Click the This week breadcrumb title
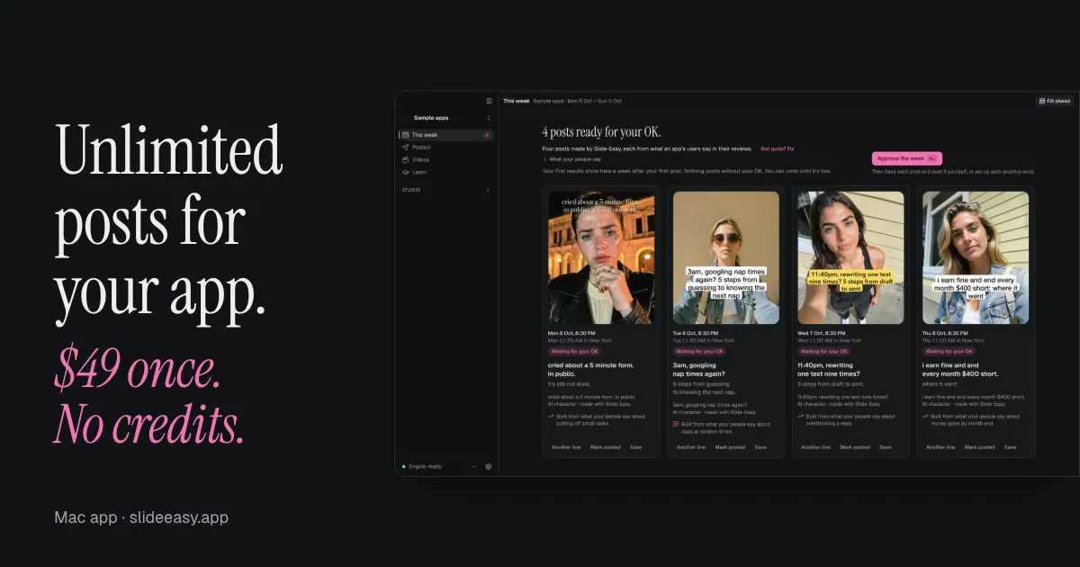The image size is (1080, 567). tap(516, 101)
